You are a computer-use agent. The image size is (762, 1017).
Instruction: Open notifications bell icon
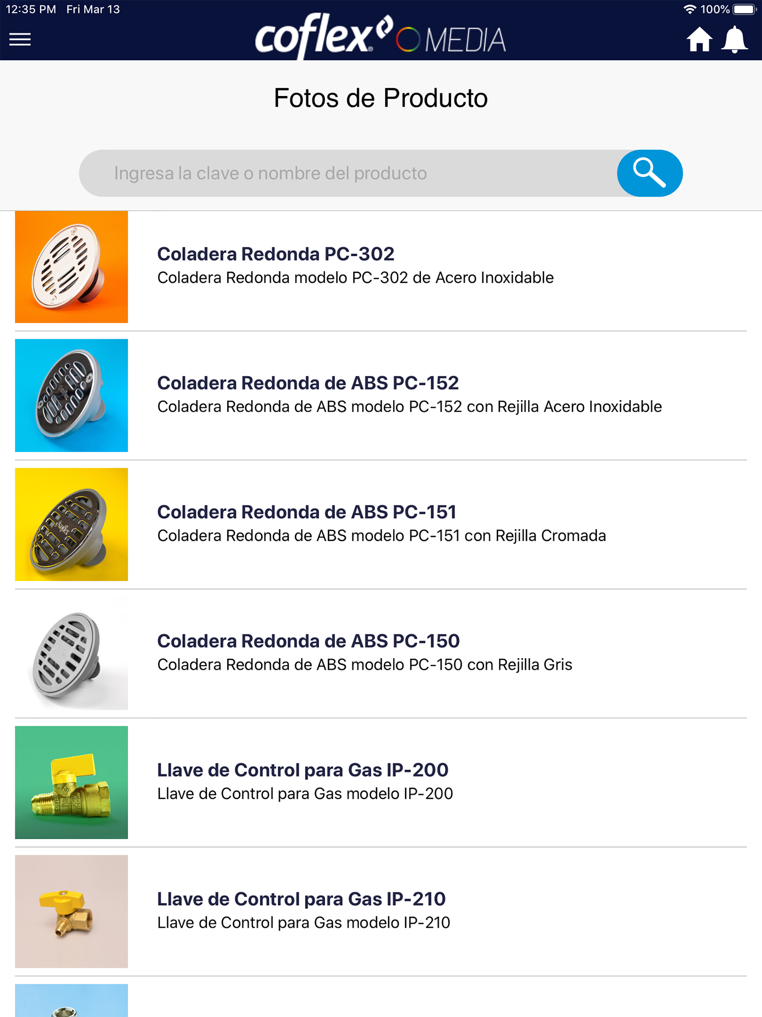tap(734, 39)
